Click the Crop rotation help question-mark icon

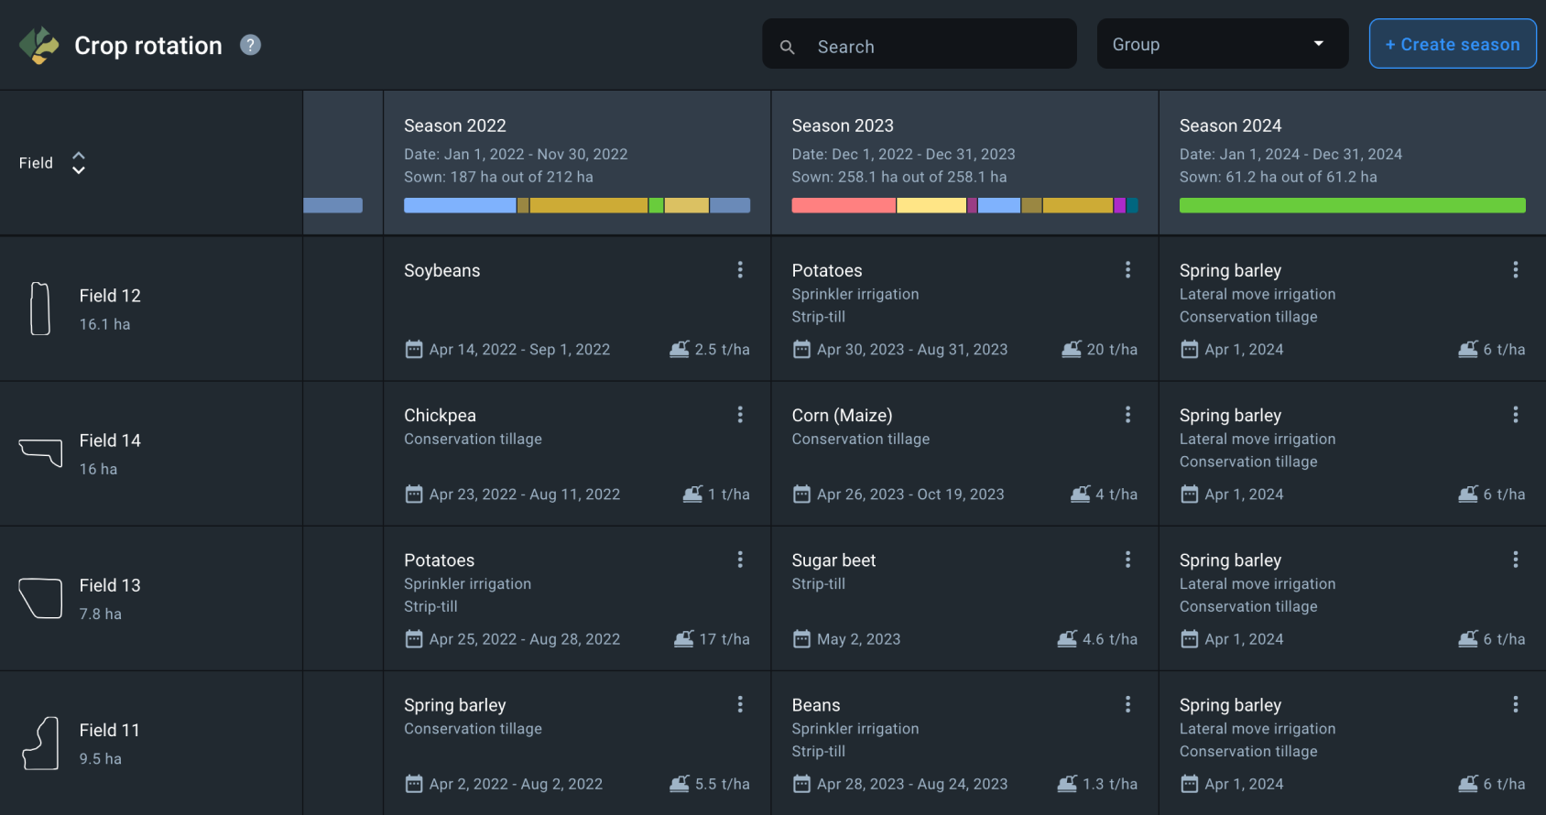tap(250, 45)
